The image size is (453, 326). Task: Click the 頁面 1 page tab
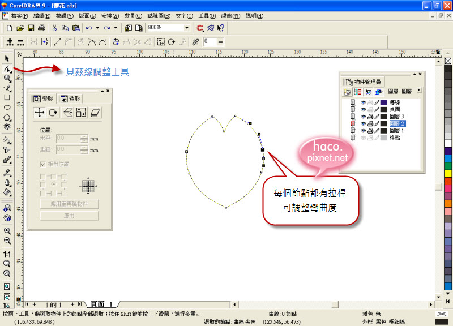pos(101,304)
